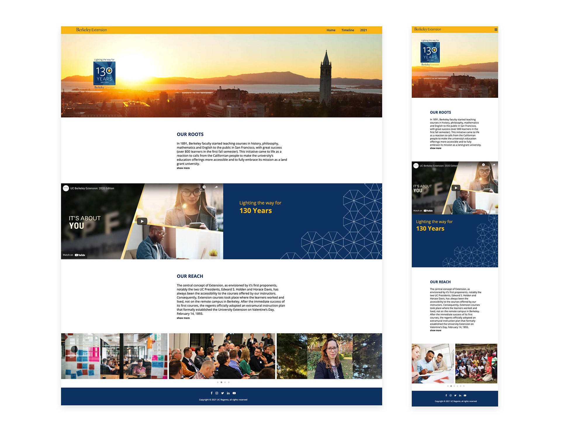Click mobile OUR ROOTS heading

coord(440,112)
